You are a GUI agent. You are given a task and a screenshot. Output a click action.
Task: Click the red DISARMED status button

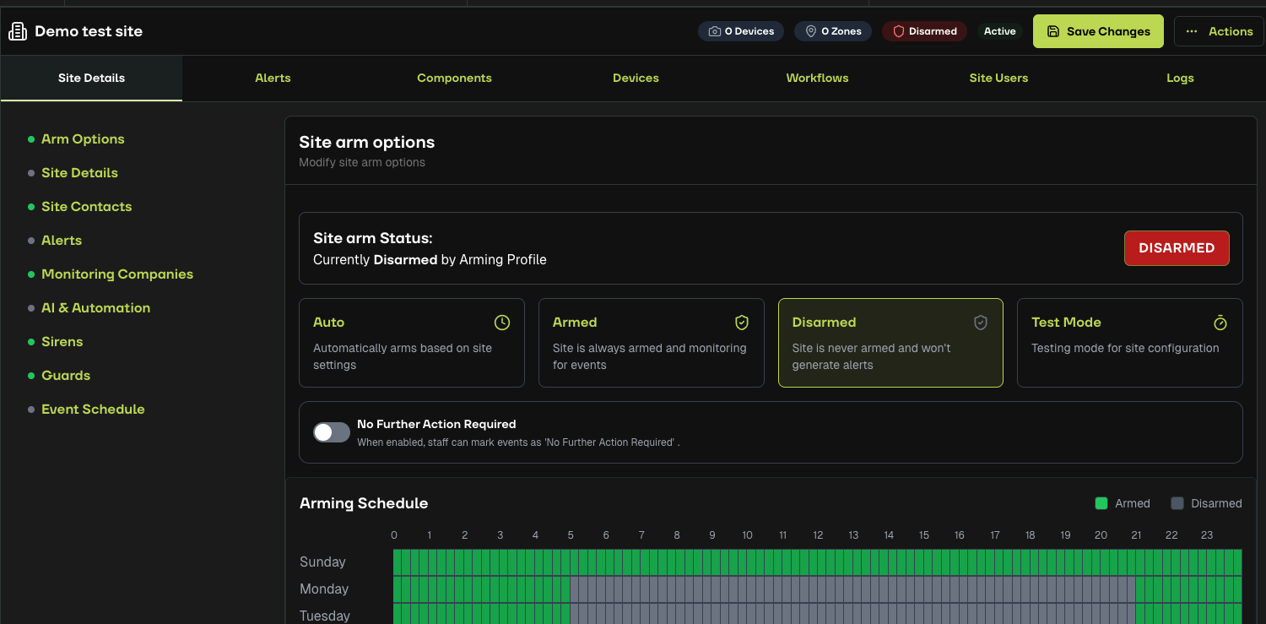click(1177, 248)
